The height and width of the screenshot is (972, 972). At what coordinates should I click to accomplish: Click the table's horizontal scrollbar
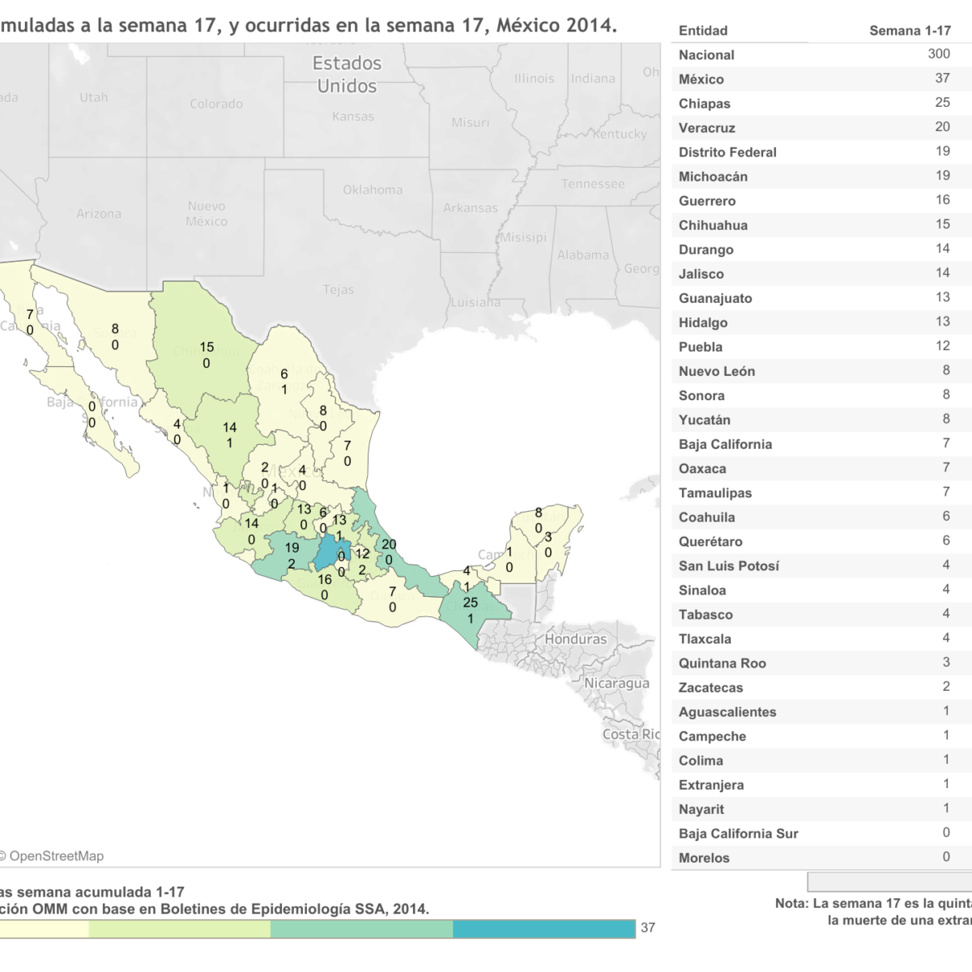click(889, 881)
